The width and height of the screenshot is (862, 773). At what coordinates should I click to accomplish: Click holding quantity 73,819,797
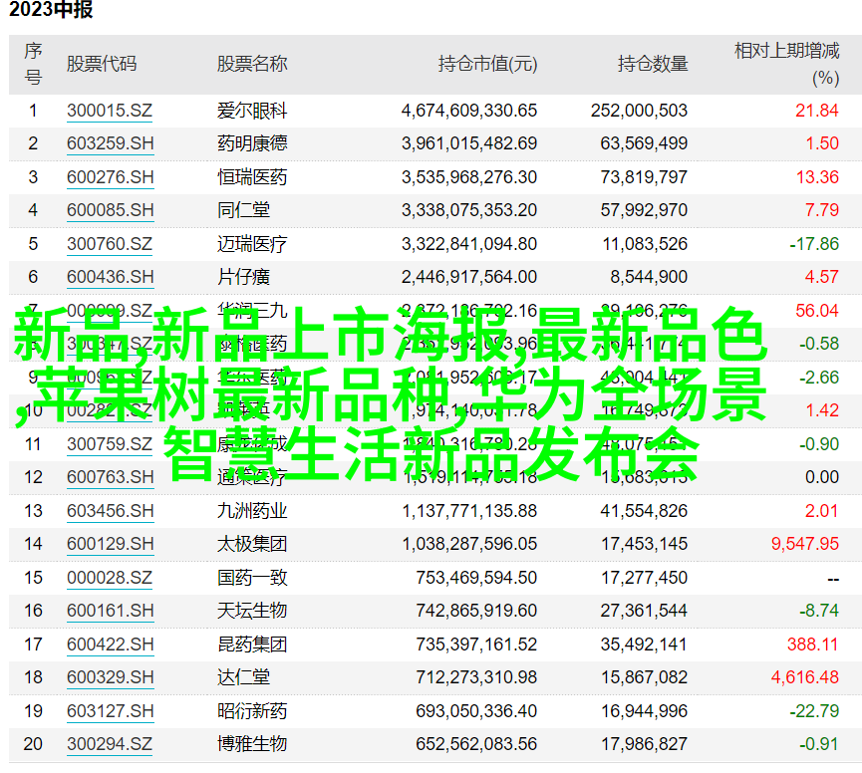644,177
